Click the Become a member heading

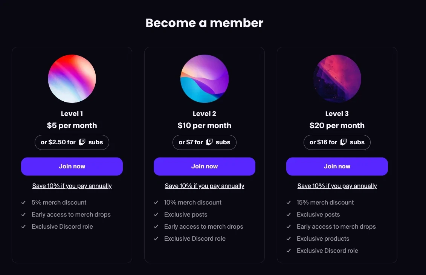[204, 23]
